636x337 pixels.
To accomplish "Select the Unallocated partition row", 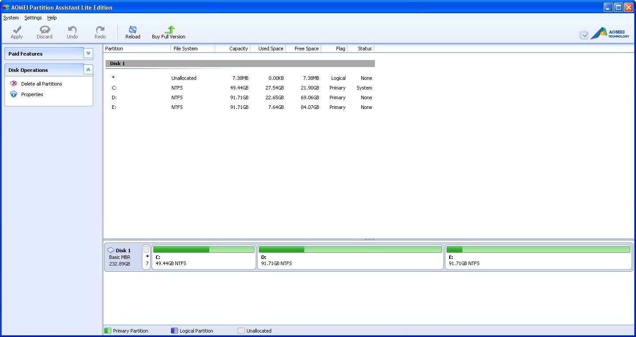I will (x=240, y=78).
